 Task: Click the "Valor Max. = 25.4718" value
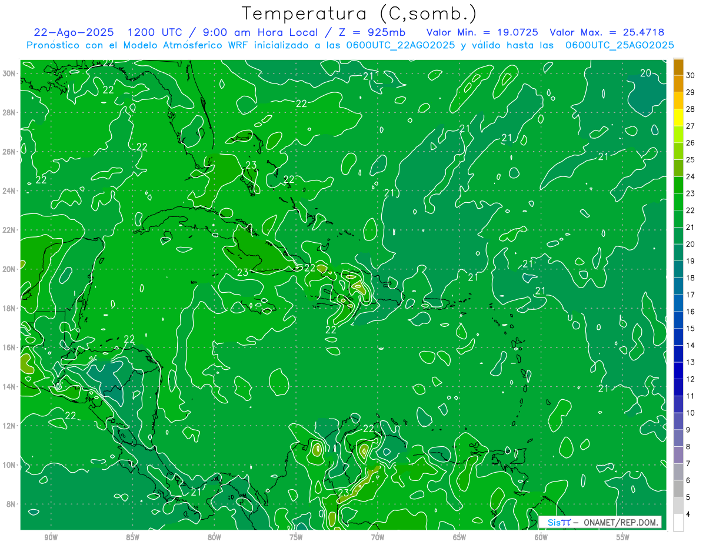(607, 32)
